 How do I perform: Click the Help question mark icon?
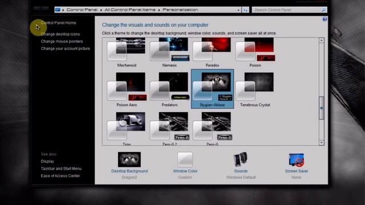325,19
